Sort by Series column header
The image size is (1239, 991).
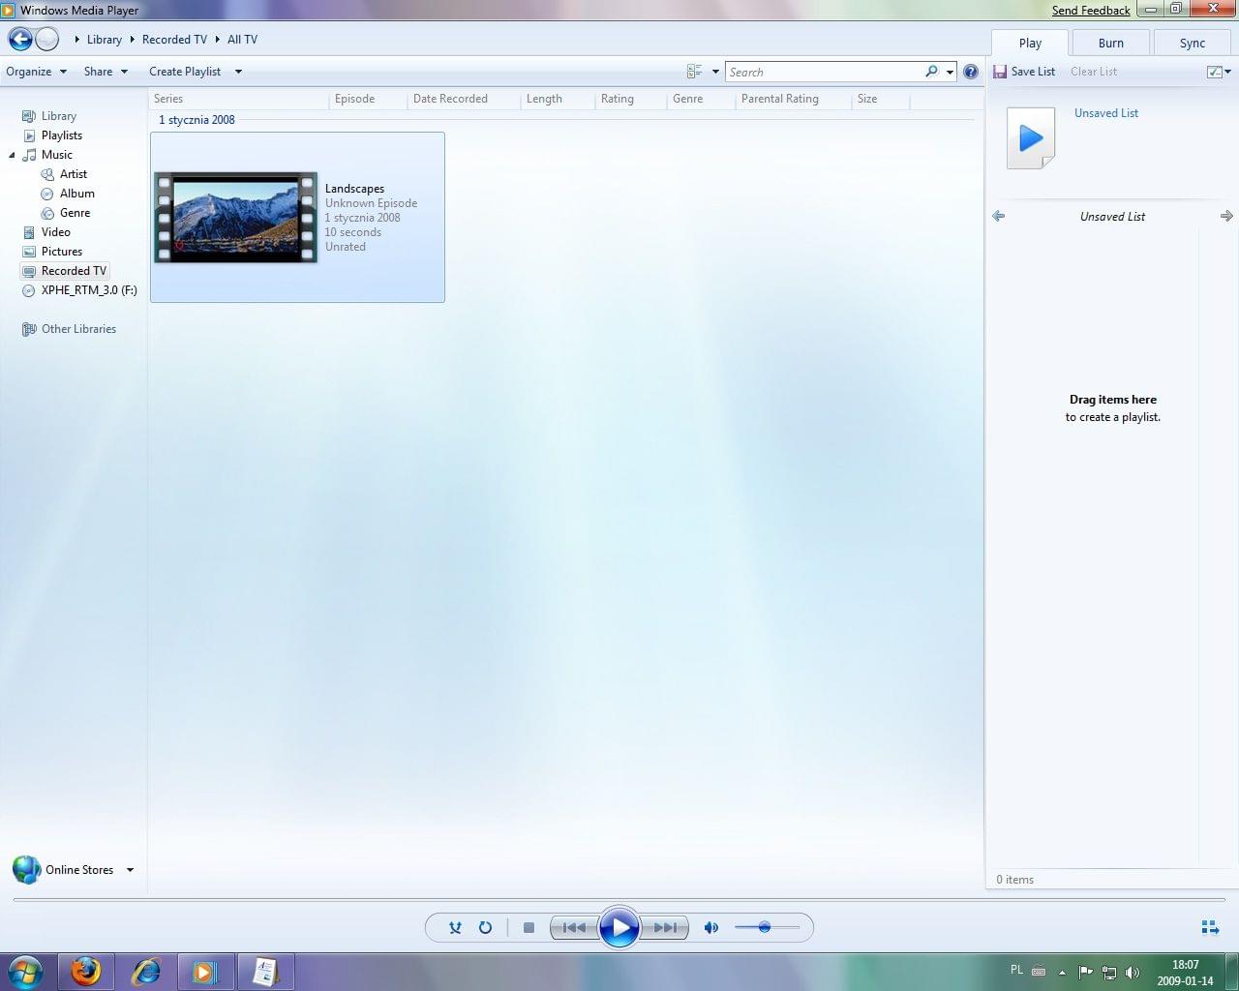[x=239, y=99]
